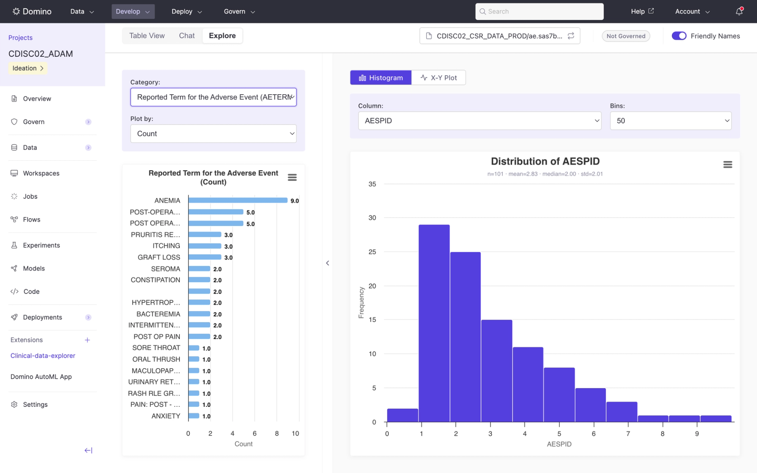Click the Experiments flask icon
This screenshot has height=473, width=757.
click(x=14, y=245)
